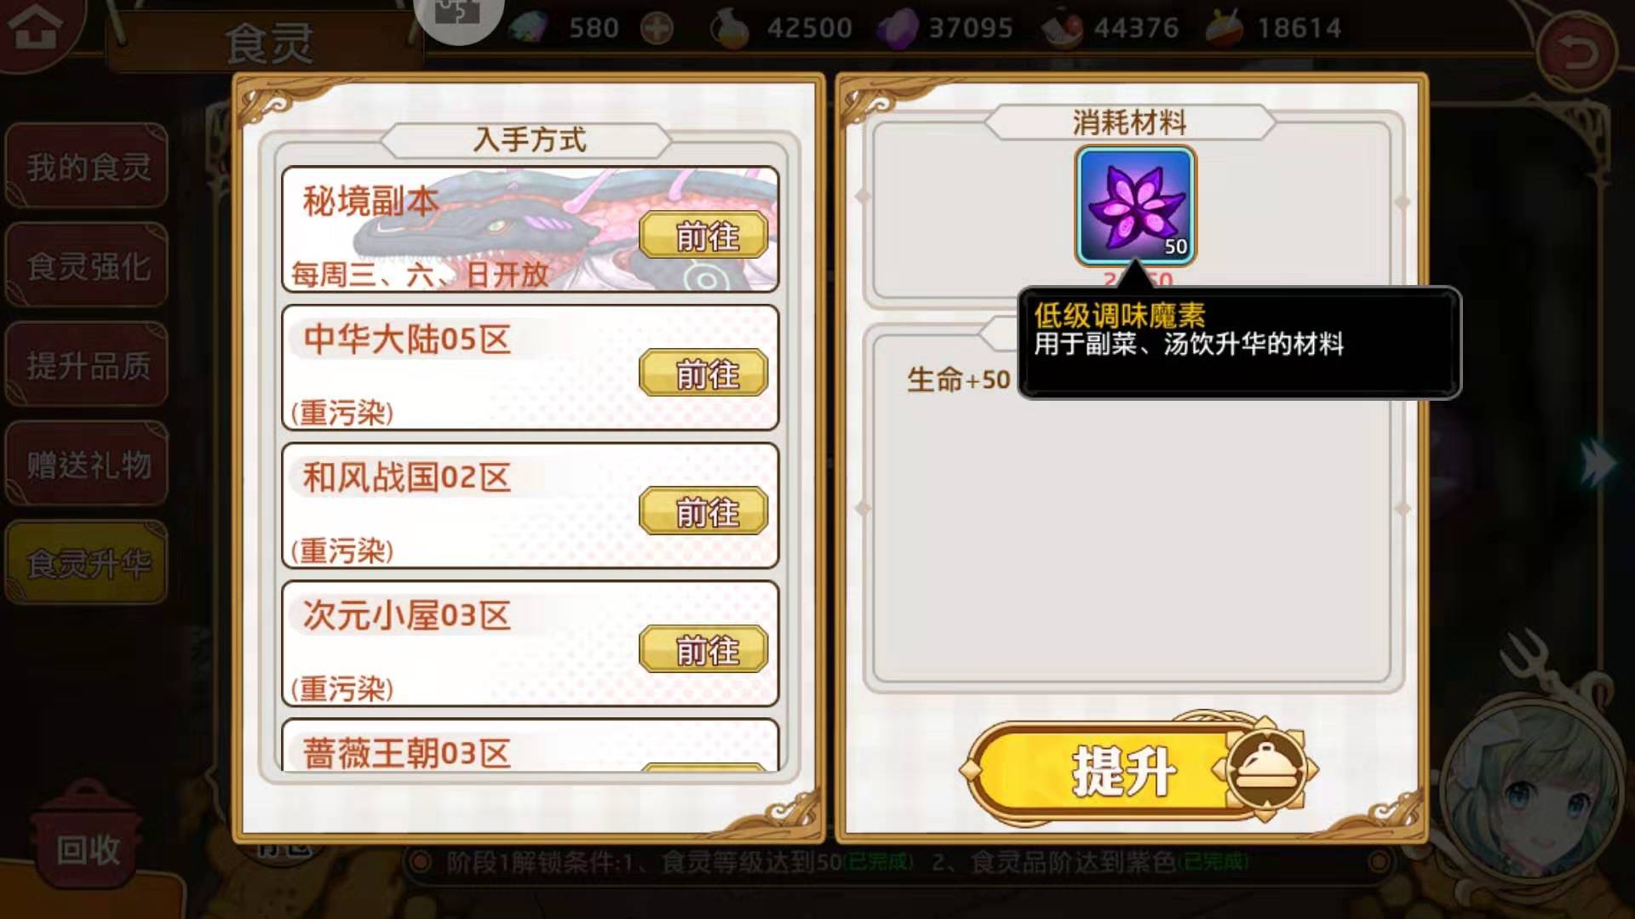Open 提升品质 tab
The width and height of the screenshot is (1635, 919).
[x=87, y=365]
